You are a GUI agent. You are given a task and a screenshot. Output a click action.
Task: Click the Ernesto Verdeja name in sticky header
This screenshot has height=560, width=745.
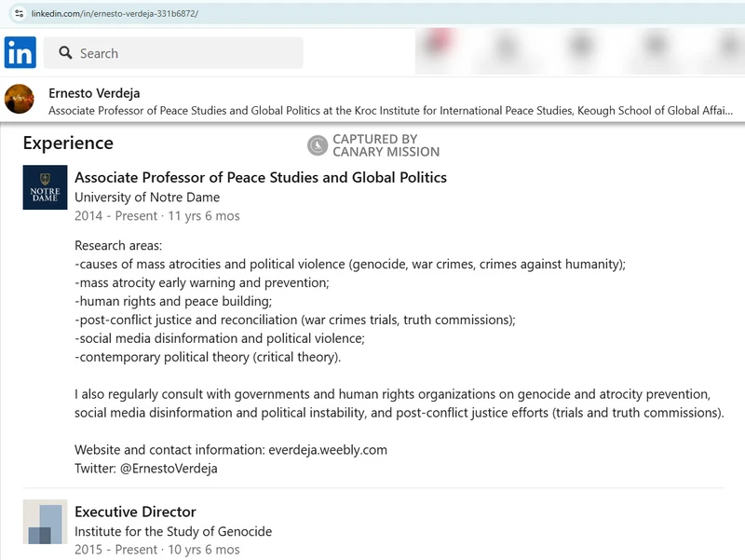tap(94, 93)
